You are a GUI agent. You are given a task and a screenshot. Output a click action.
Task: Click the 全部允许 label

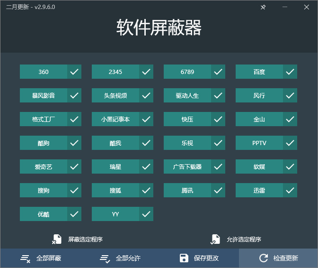(x=128, y=258)
